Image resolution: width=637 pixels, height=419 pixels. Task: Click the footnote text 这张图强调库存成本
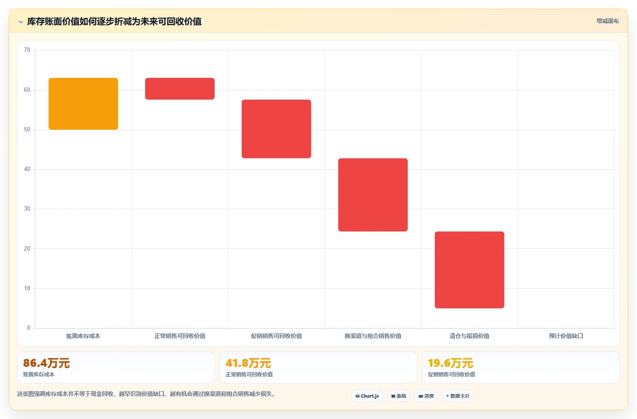[x=146, y=394]
